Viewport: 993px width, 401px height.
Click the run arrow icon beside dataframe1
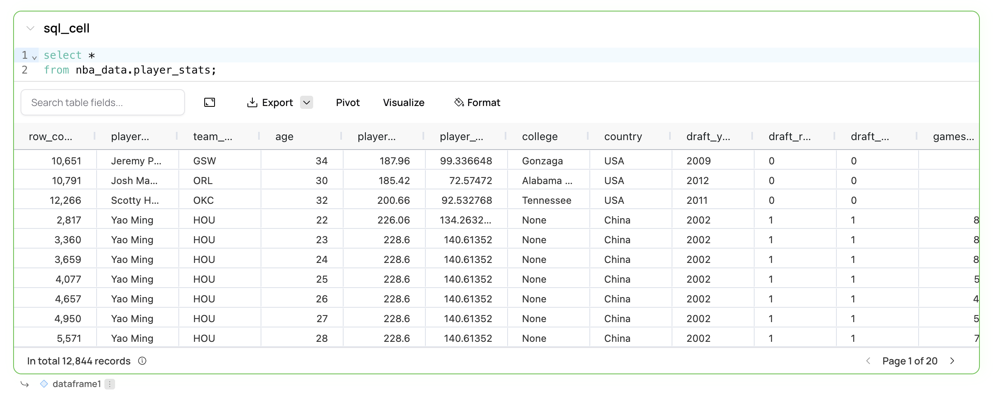(25, 384)
